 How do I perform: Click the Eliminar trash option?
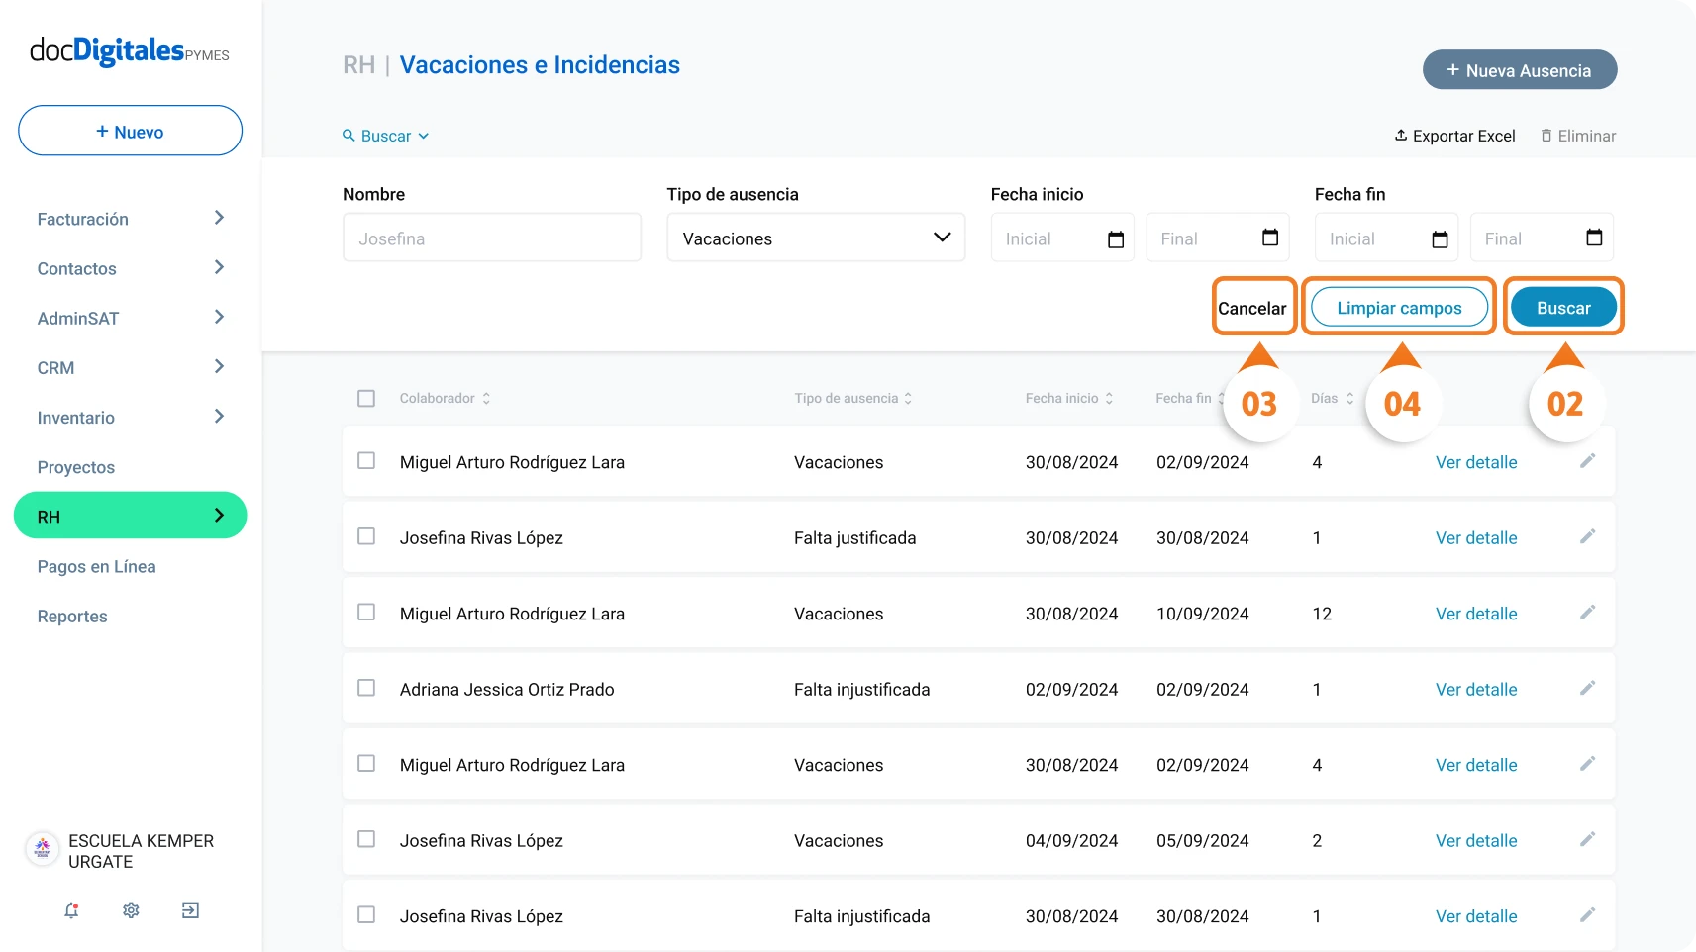(1578, 136)
